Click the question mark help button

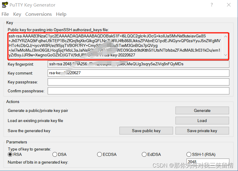tap(212, 5)
